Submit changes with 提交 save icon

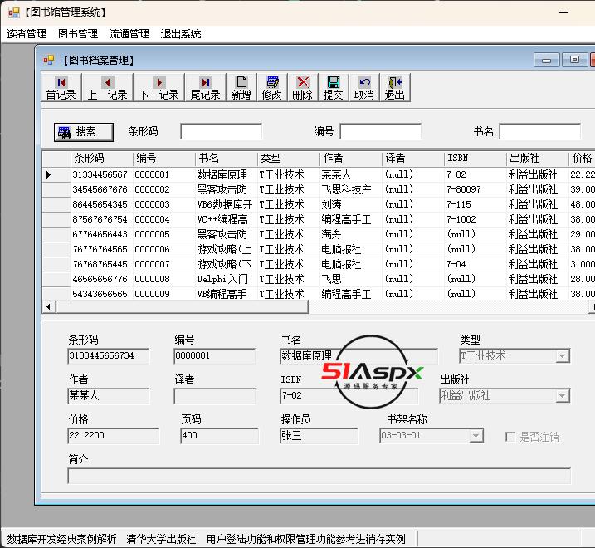click(x=333, y=87)
